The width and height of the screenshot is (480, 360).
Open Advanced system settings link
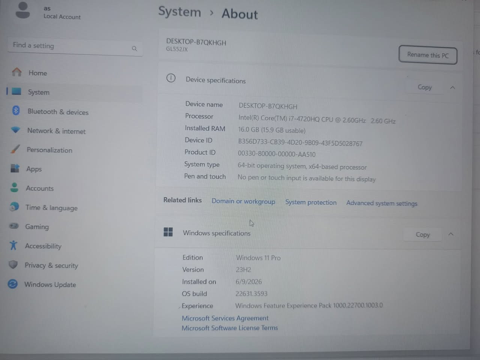pyautogui.click(x=382, y=203)
